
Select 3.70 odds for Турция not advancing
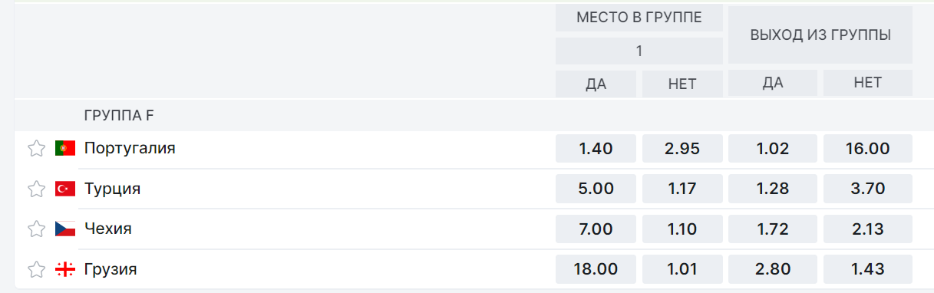click(868, 189)
